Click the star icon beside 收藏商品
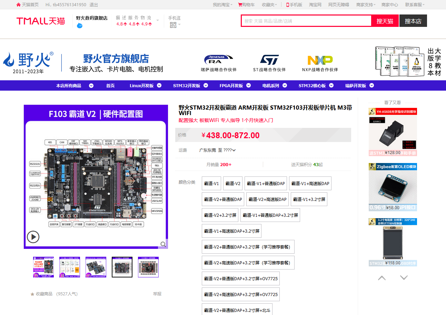Image resolution: width=446 pixels, height=315 pixels. click(32, 294)
